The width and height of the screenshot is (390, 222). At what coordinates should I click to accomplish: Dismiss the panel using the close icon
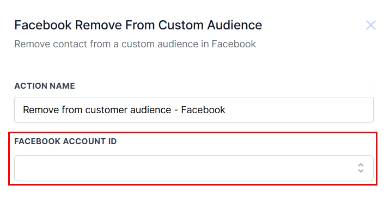click(x=371, y=25)
